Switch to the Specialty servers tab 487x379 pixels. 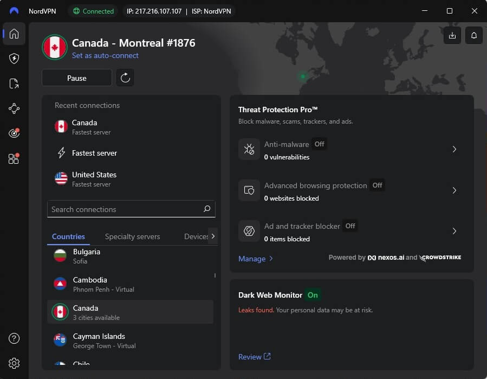(x=132, y=236)
